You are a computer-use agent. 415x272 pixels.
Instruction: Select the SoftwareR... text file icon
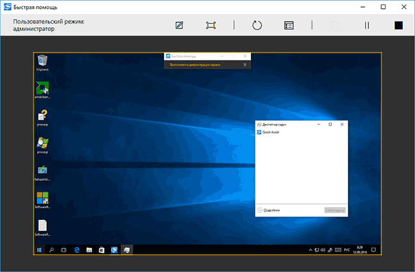tap(42, 228)
